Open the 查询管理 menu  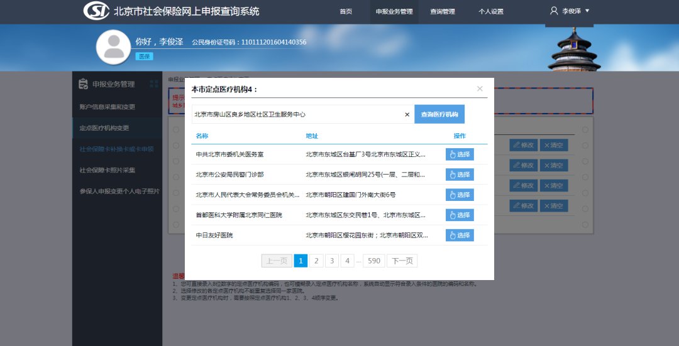coord(443,11)
